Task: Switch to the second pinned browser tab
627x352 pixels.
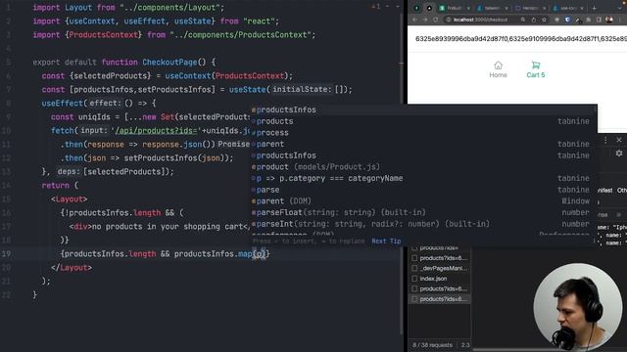Action: pyautogui.click(x=429, y=8)
